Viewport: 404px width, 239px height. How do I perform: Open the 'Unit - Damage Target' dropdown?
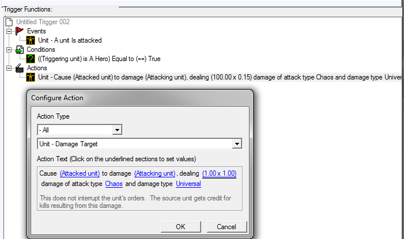click(x=237, y=144)
